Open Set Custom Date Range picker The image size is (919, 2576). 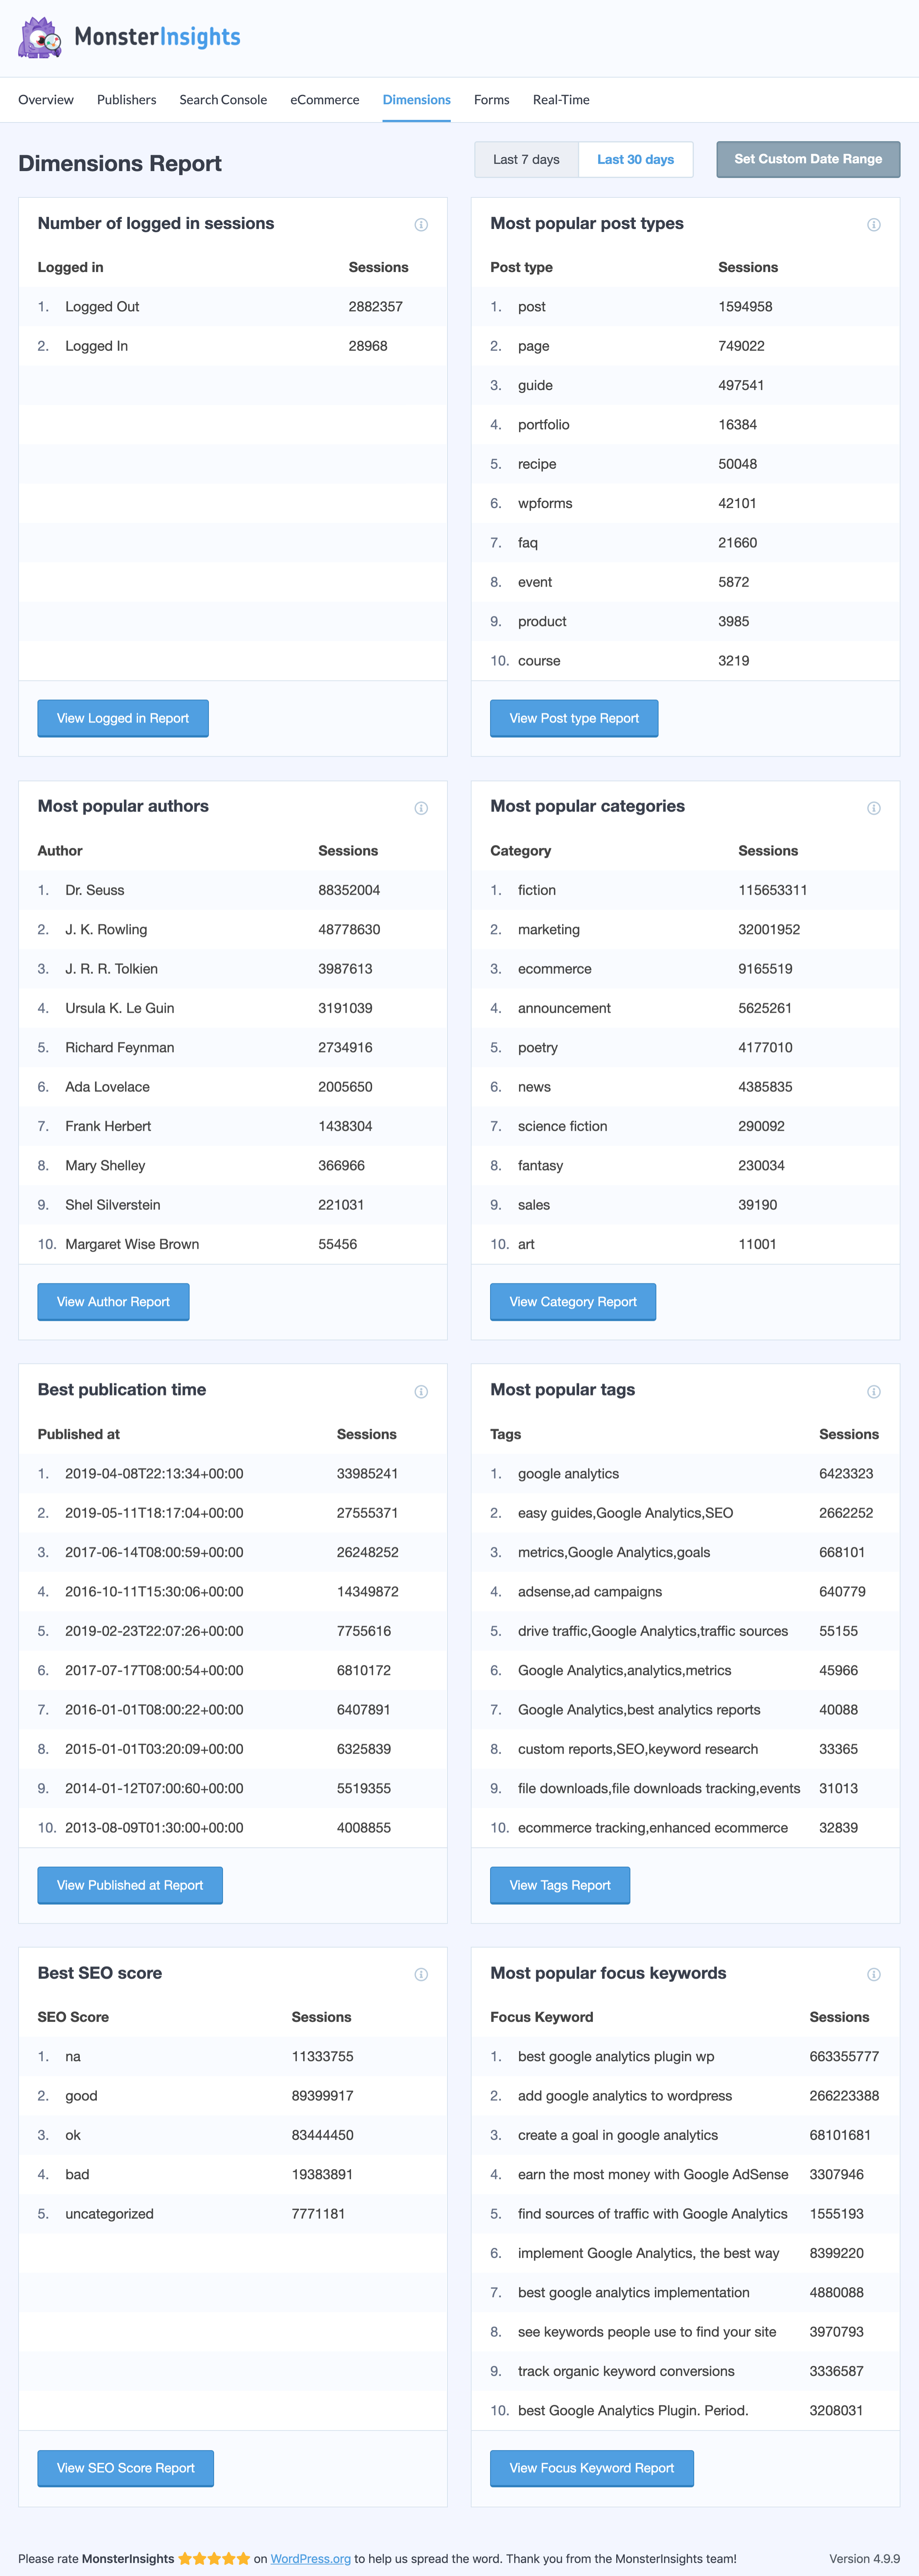click(808, 159)
